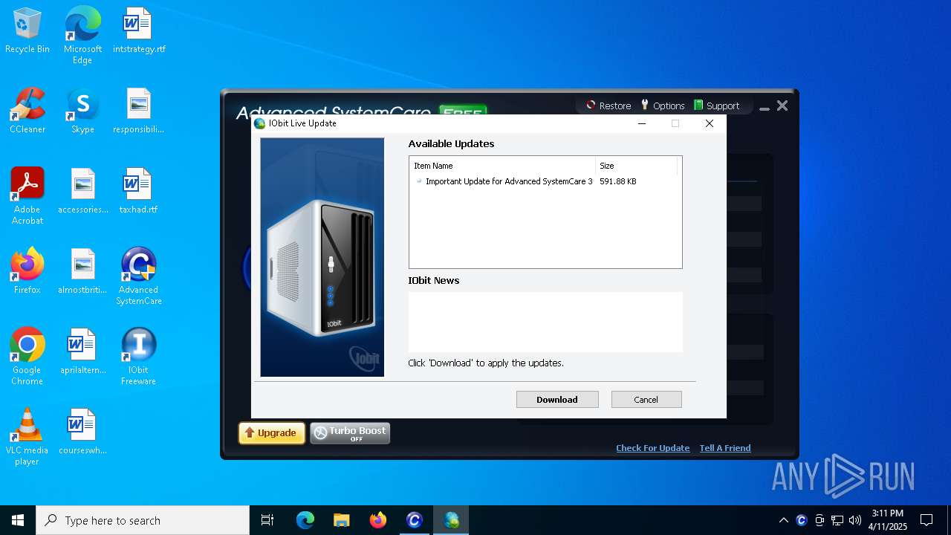Open the Advanced SystemCare desktop shortcut
951x535 pixels.
[139, 276]
